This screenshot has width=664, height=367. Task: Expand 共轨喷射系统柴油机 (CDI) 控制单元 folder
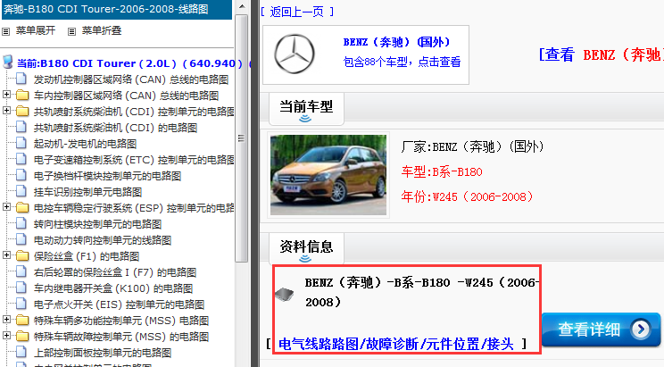6,111
